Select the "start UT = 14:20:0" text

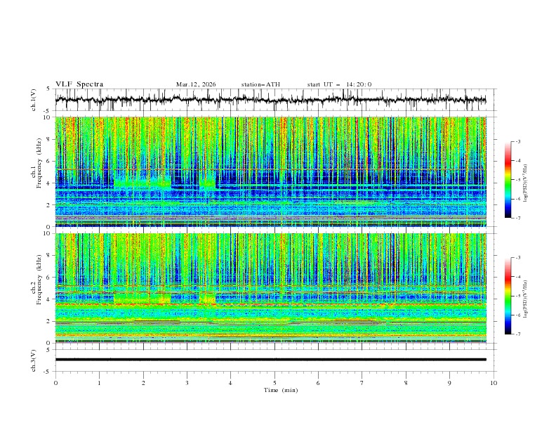click(x=339, y=84)
